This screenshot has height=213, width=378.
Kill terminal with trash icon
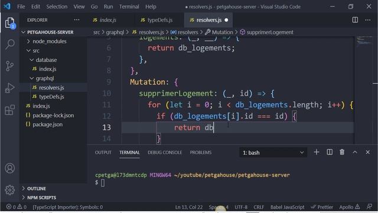coord(342,152)
